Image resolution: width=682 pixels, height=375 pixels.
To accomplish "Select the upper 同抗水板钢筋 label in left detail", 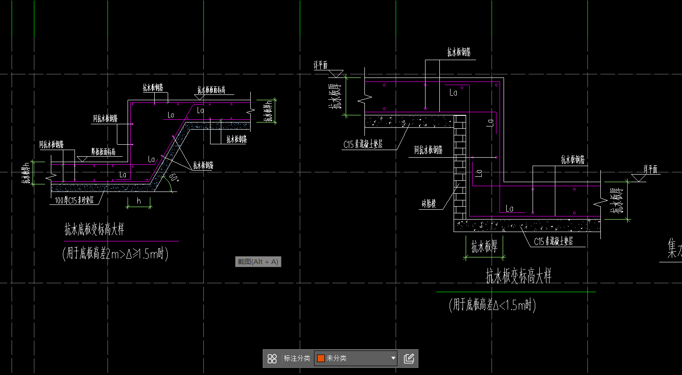I will pyautogui.click(x=105, y=119).
